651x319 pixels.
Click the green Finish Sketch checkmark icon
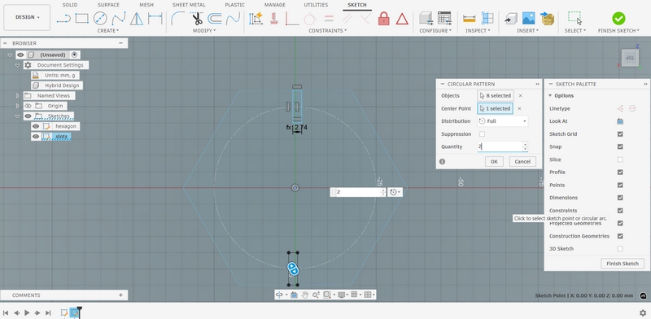(618, 18)
